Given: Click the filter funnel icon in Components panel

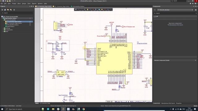Looking at the screenshot, I should coord(155,10).
